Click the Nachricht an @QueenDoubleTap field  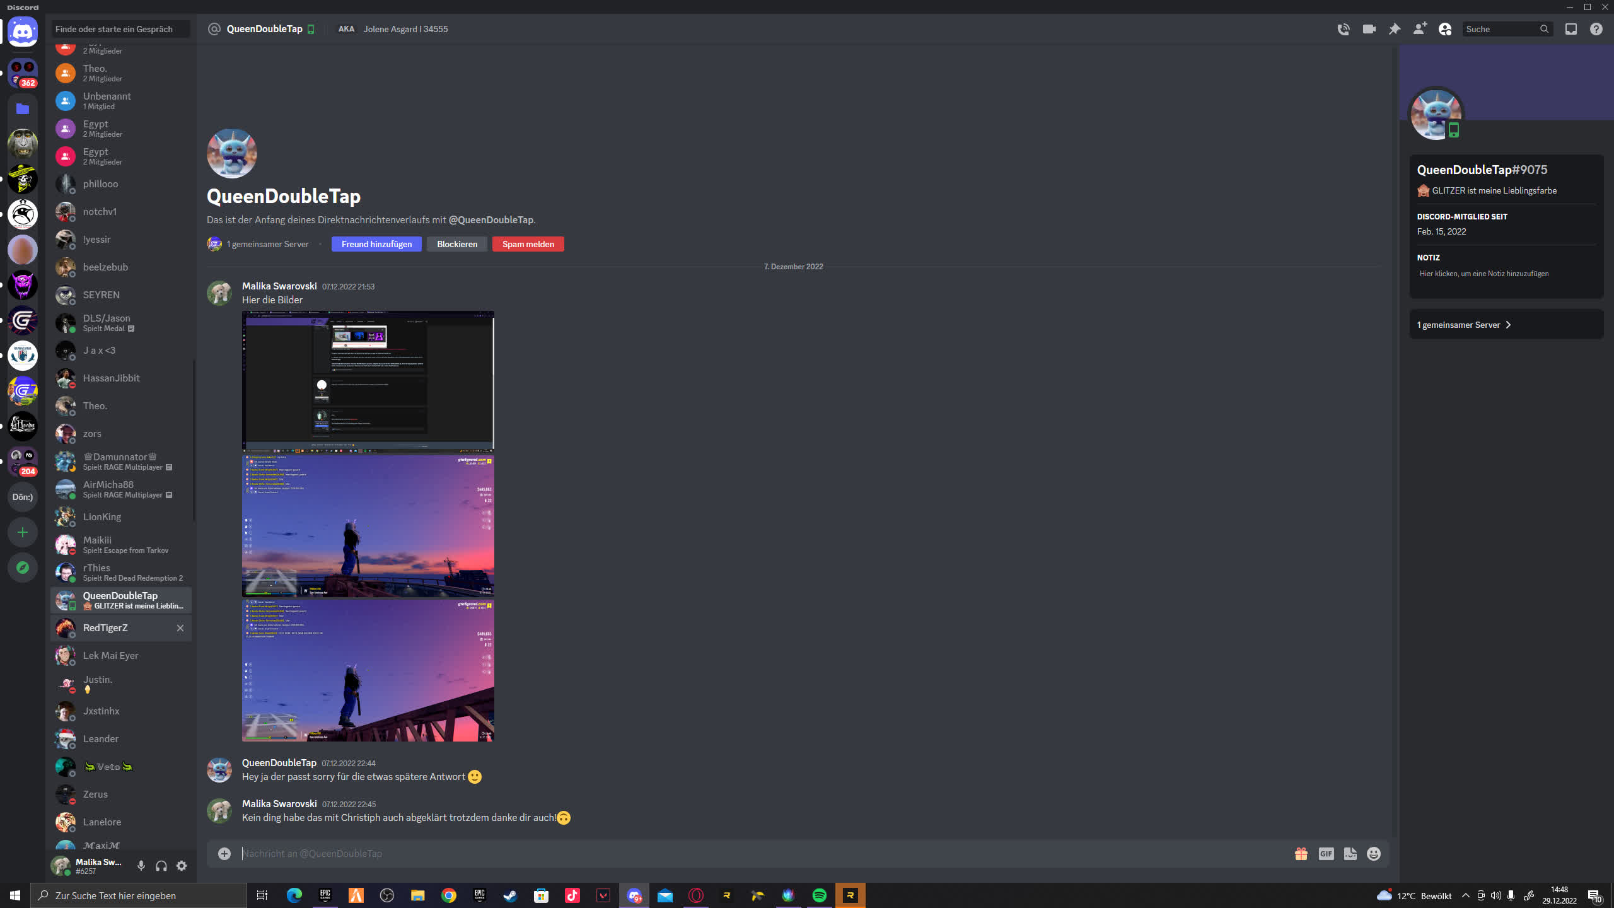tap(757, 854)
